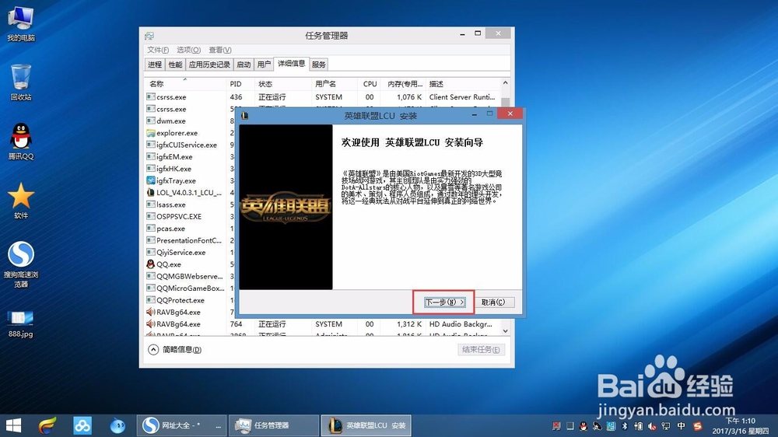Screen dimensions: 778x437
Task: Open the 查看(V) menu
Action: point(220,50)
